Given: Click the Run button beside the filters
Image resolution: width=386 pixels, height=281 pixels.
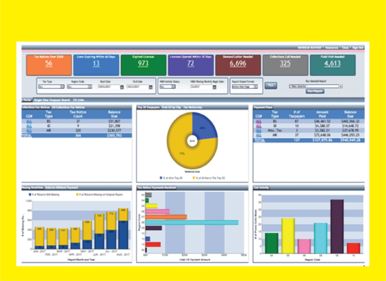Looking at the screenshot, I should pos(271,85).
